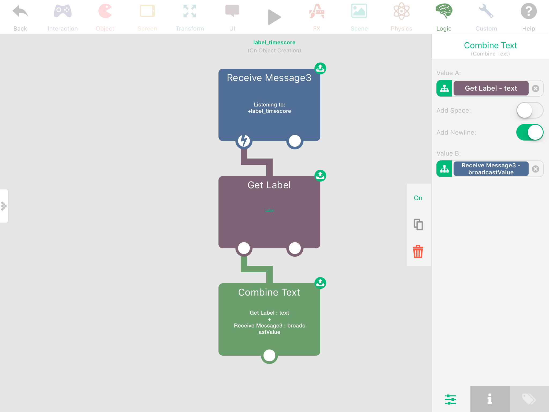Click upload icon on Combine Text node
Viewport: 549px width, 412px height.
(x=320, y=283)
